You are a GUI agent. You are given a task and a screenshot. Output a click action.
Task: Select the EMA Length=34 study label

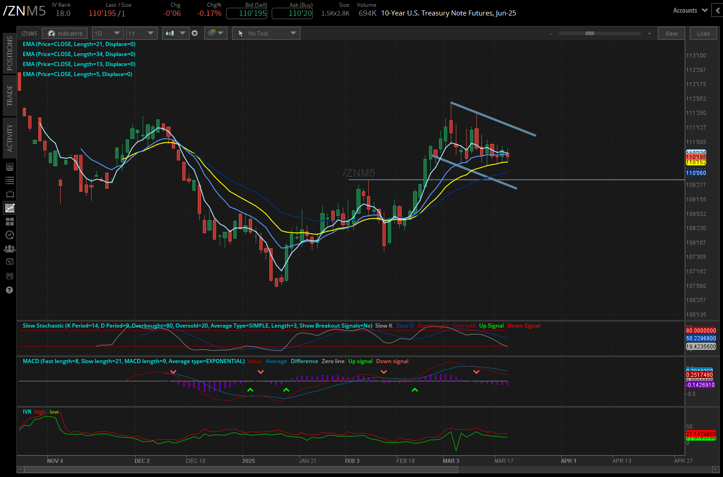pyautogui.click(x=79, y=54)
